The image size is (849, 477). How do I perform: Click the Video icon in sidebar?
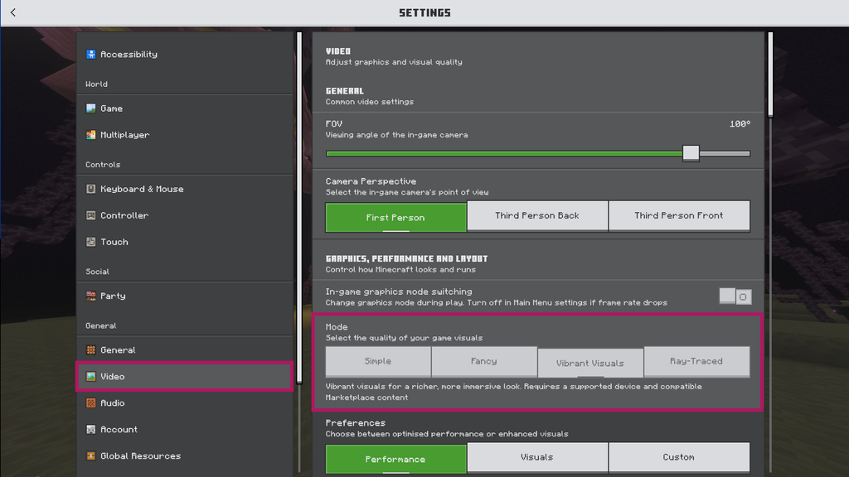pyautogui.click(x=91, y=377)
